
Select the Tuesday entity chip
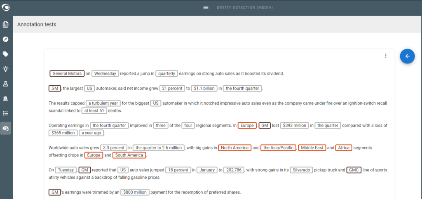pyautogui.click(x=66, y=170)
